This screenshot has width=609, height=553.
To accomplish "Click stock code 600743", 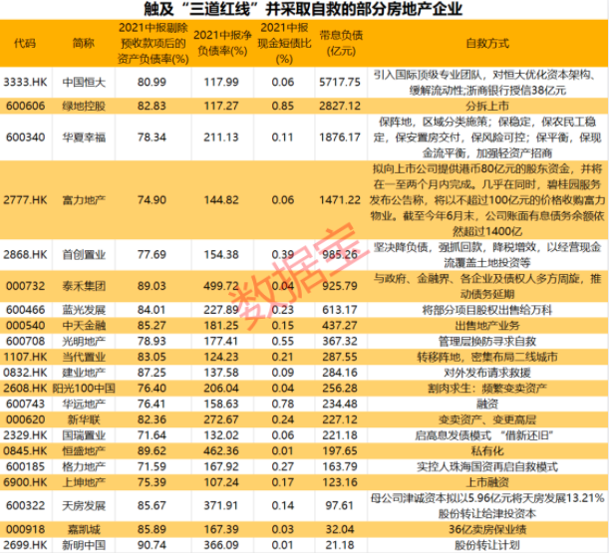I will [25, 404].
